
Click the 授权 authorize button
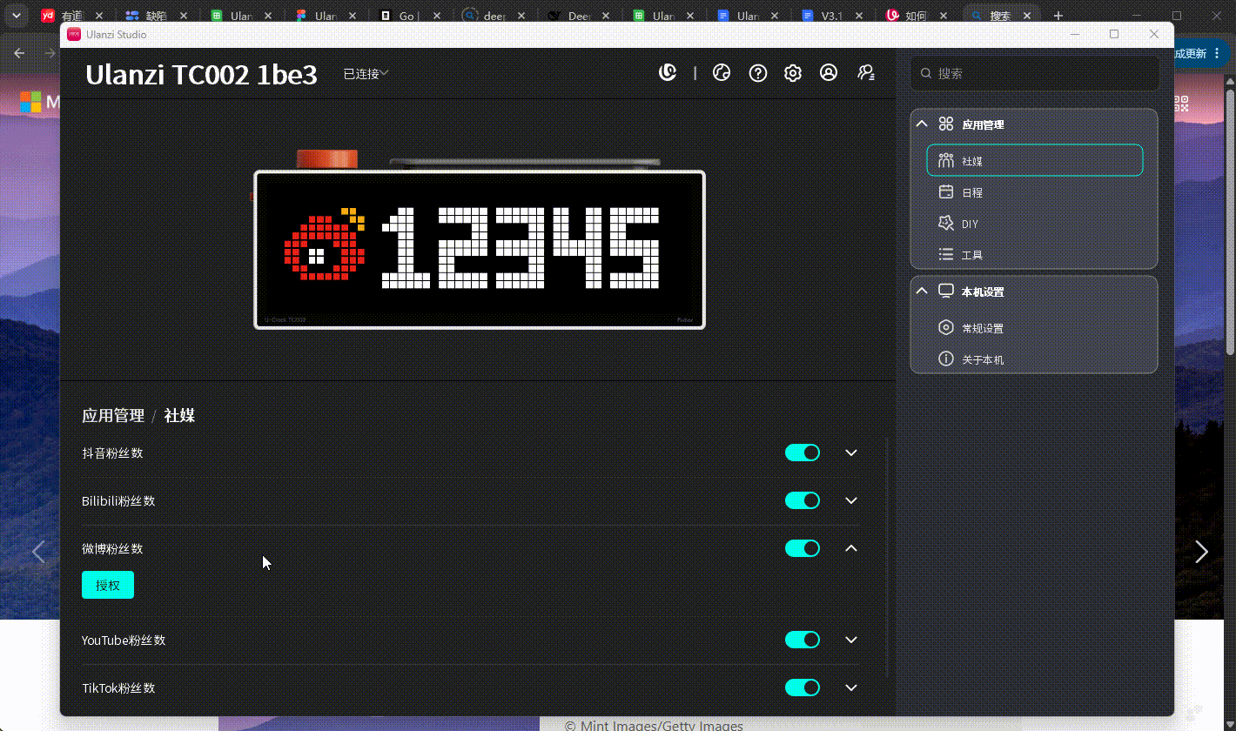point(108,585)
